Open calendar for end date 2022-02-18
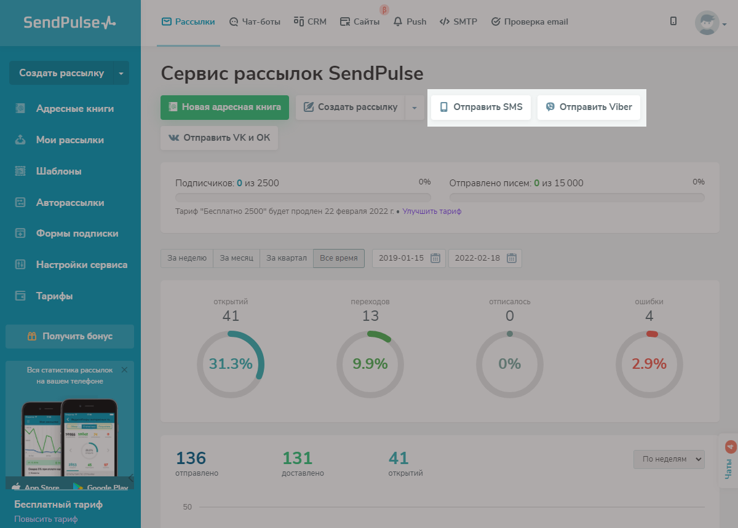738x528 pixels. tap(512, 258)
